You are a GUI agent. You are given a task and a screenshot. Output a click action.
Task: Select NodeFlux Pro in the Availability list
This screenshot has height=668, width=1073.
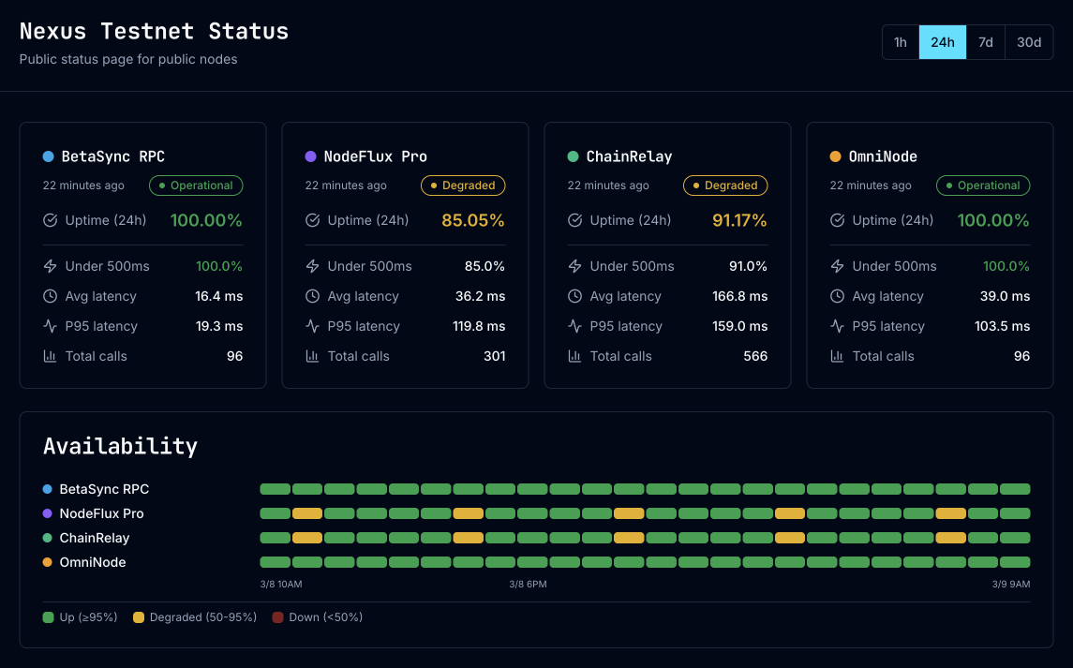(x=101, y=513)
